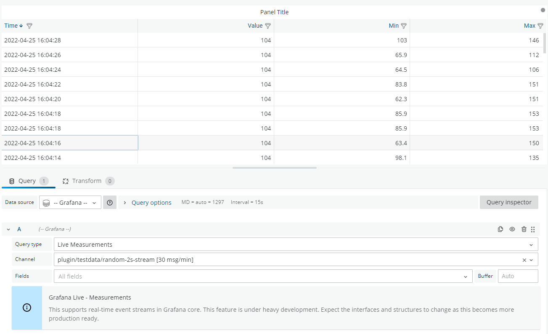The image size is (548, 334).
Task: Open the Query inspector
Action: point(509,202)
